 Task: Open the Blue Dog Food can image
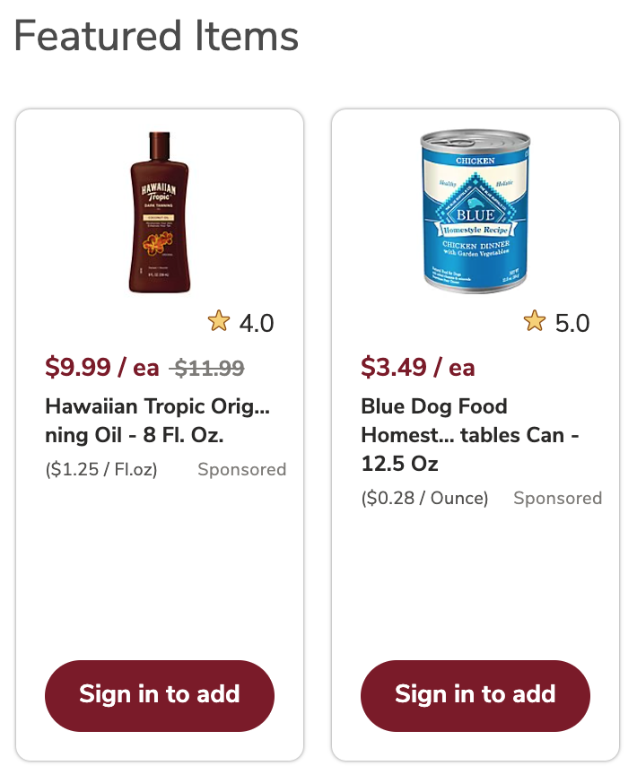[x=476, y=212]
